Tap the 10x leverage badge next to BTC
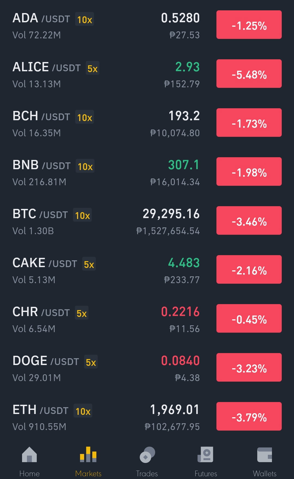 [x=82, y=215]
